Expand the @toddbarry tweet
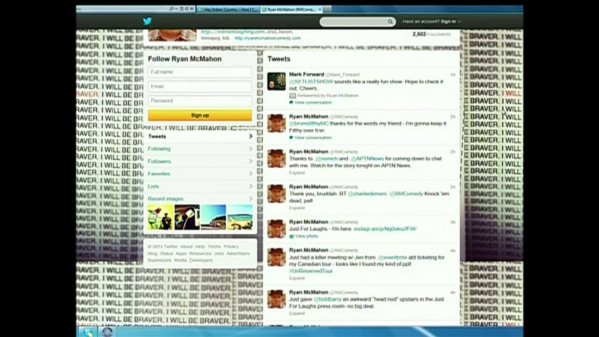Image resolution: width=599 pixels, height=337 pixels. coord(297,313)
